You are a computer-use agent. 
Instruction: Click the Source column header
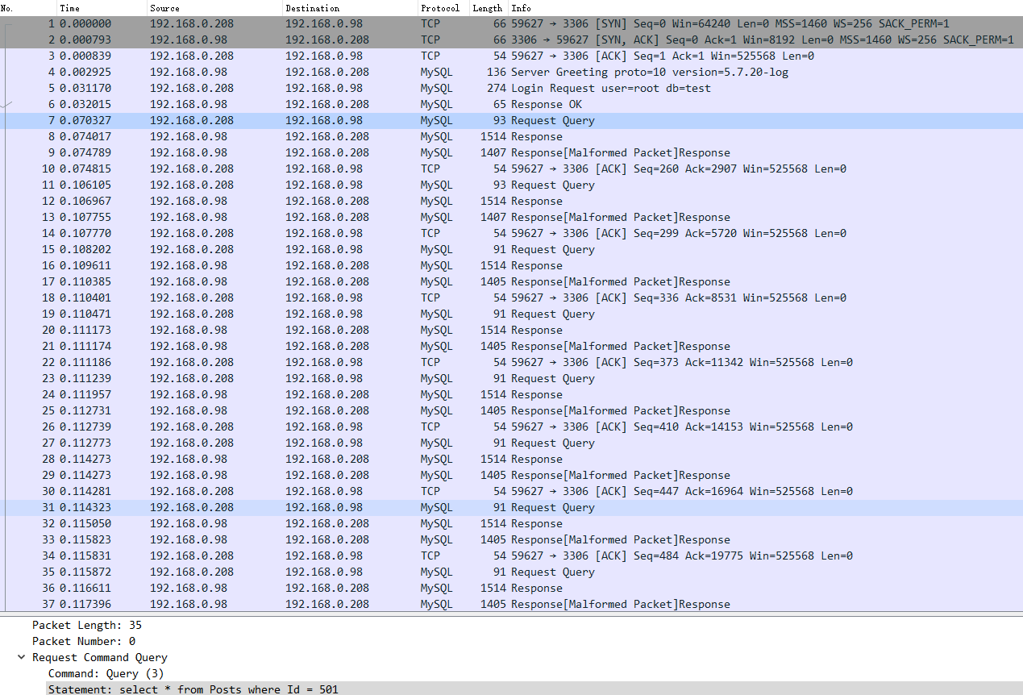click(x=215, y=8)
